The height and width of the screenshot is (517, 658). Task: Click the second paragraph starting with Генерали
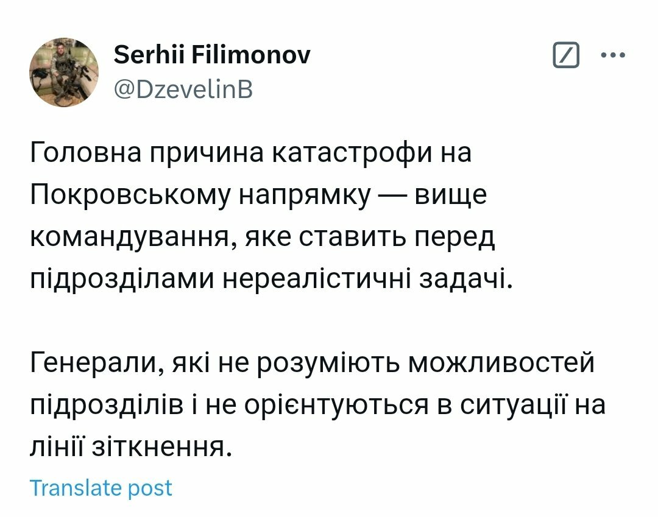[x=317, y=404]
